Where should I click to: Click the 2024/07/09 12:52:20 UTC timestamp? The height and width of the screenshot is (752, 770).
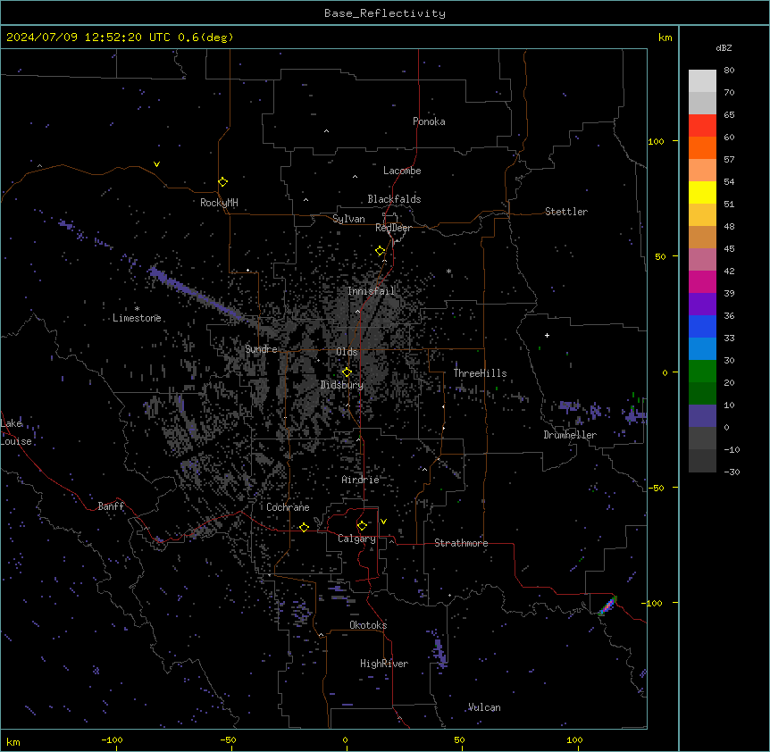coord(86,38)
